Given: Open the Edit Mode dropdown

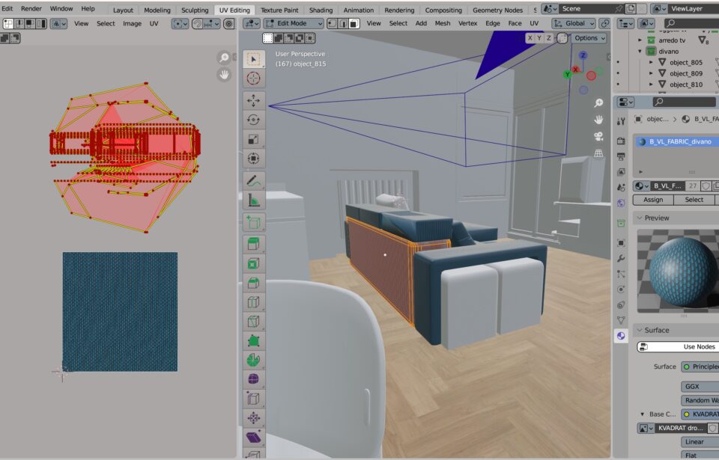Looking at the screenshot, I should (294, 23).
